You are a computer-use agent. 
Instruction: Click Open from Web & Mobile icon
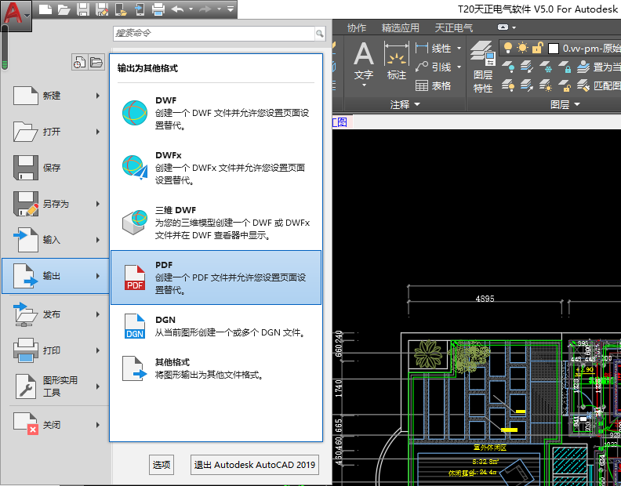point(121,9)
